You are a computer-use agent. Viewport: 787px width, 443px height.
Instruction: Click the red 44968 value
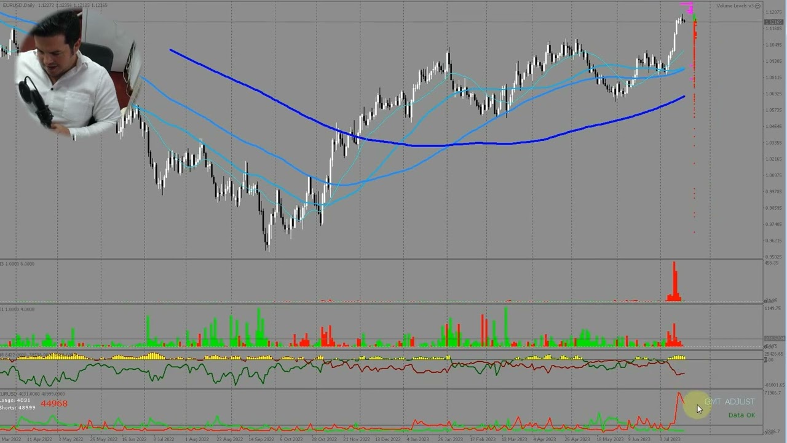tap(54, 404)
